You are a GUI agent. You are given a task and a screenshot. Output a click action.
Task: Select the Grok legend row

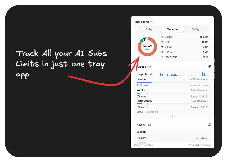coord(185,42)
